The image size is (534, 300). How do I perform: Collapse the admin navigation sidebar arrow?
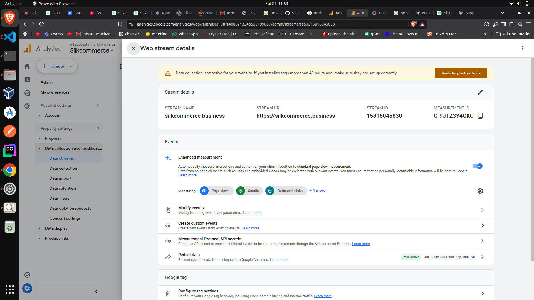[96, 292]
